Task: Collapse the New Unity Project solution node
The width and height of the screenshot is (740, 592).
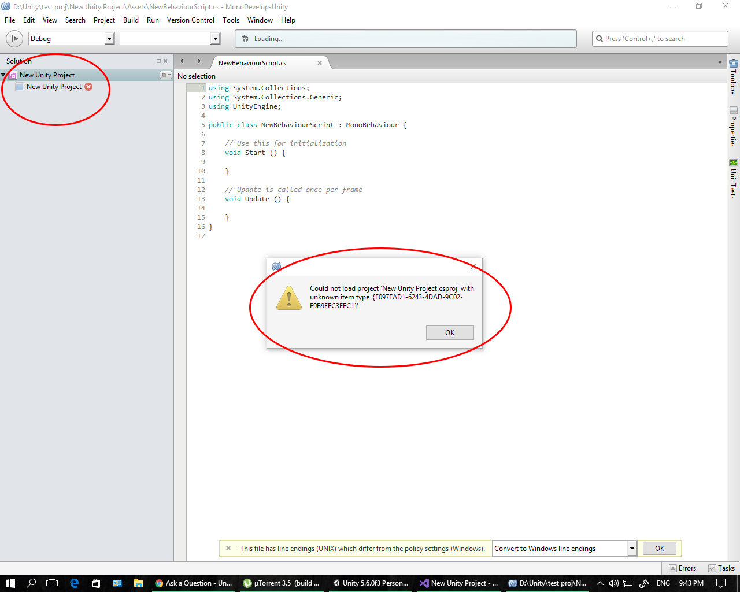Action: pyautogui.click(x=4, y=75)
